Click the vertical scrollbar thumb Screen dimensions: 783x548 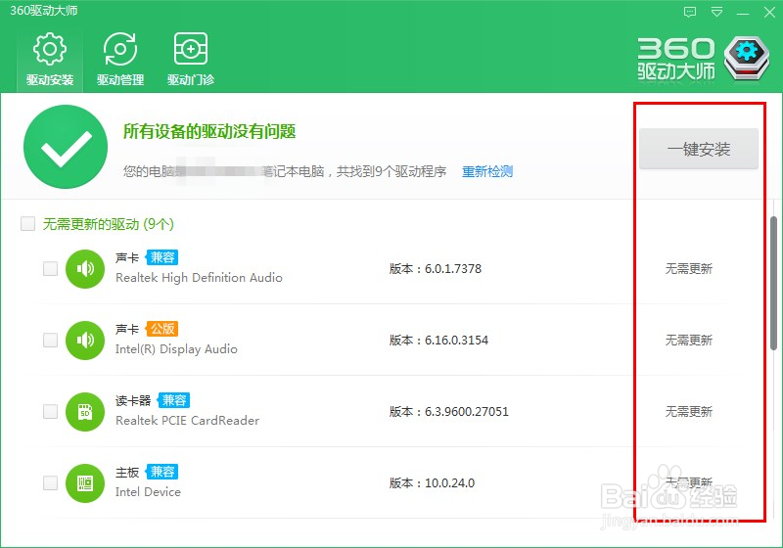(x=773, y=283)
